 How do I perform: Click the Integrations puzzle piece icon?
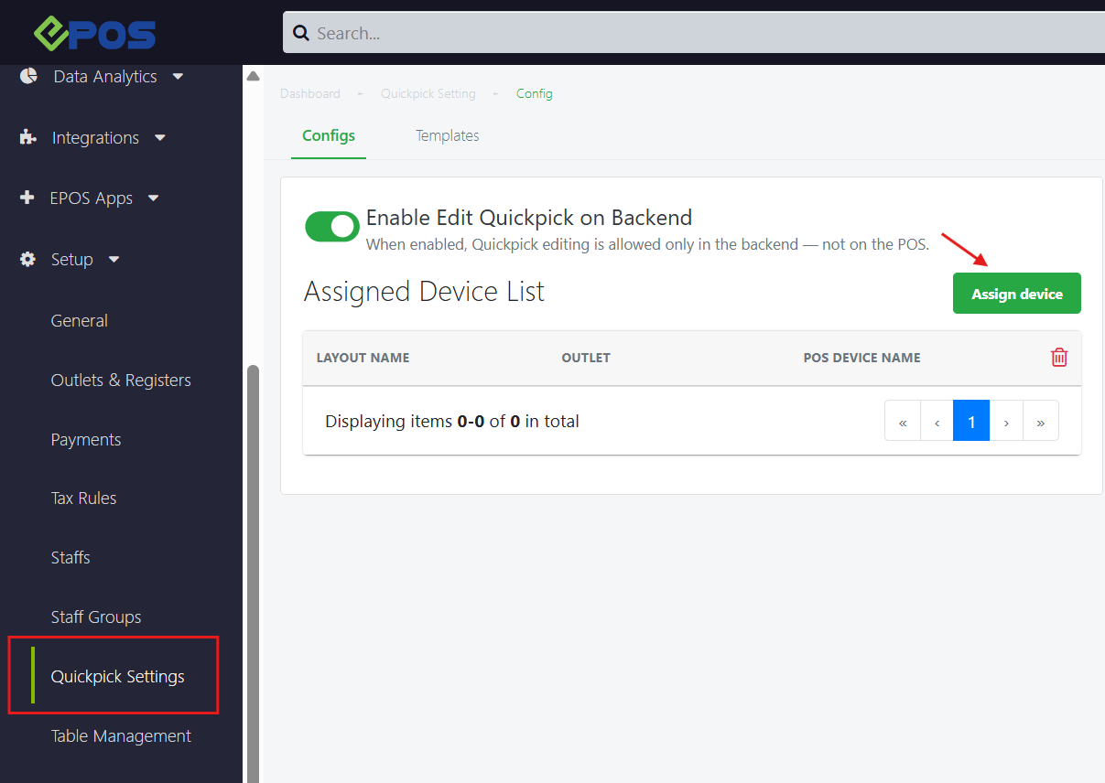click(x=28, y=137)
